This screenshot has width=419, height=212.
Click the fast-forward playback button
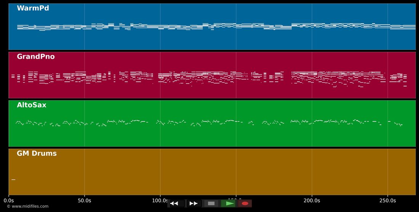click(194, 204)
